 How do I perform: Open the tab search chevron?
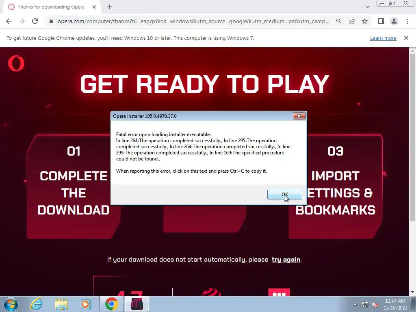point(367,7)
